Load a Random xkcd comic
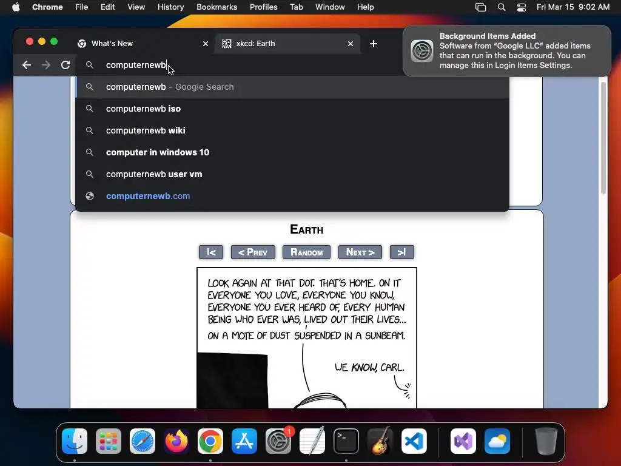This screenshot has height=466, width=621. point(306,252)
